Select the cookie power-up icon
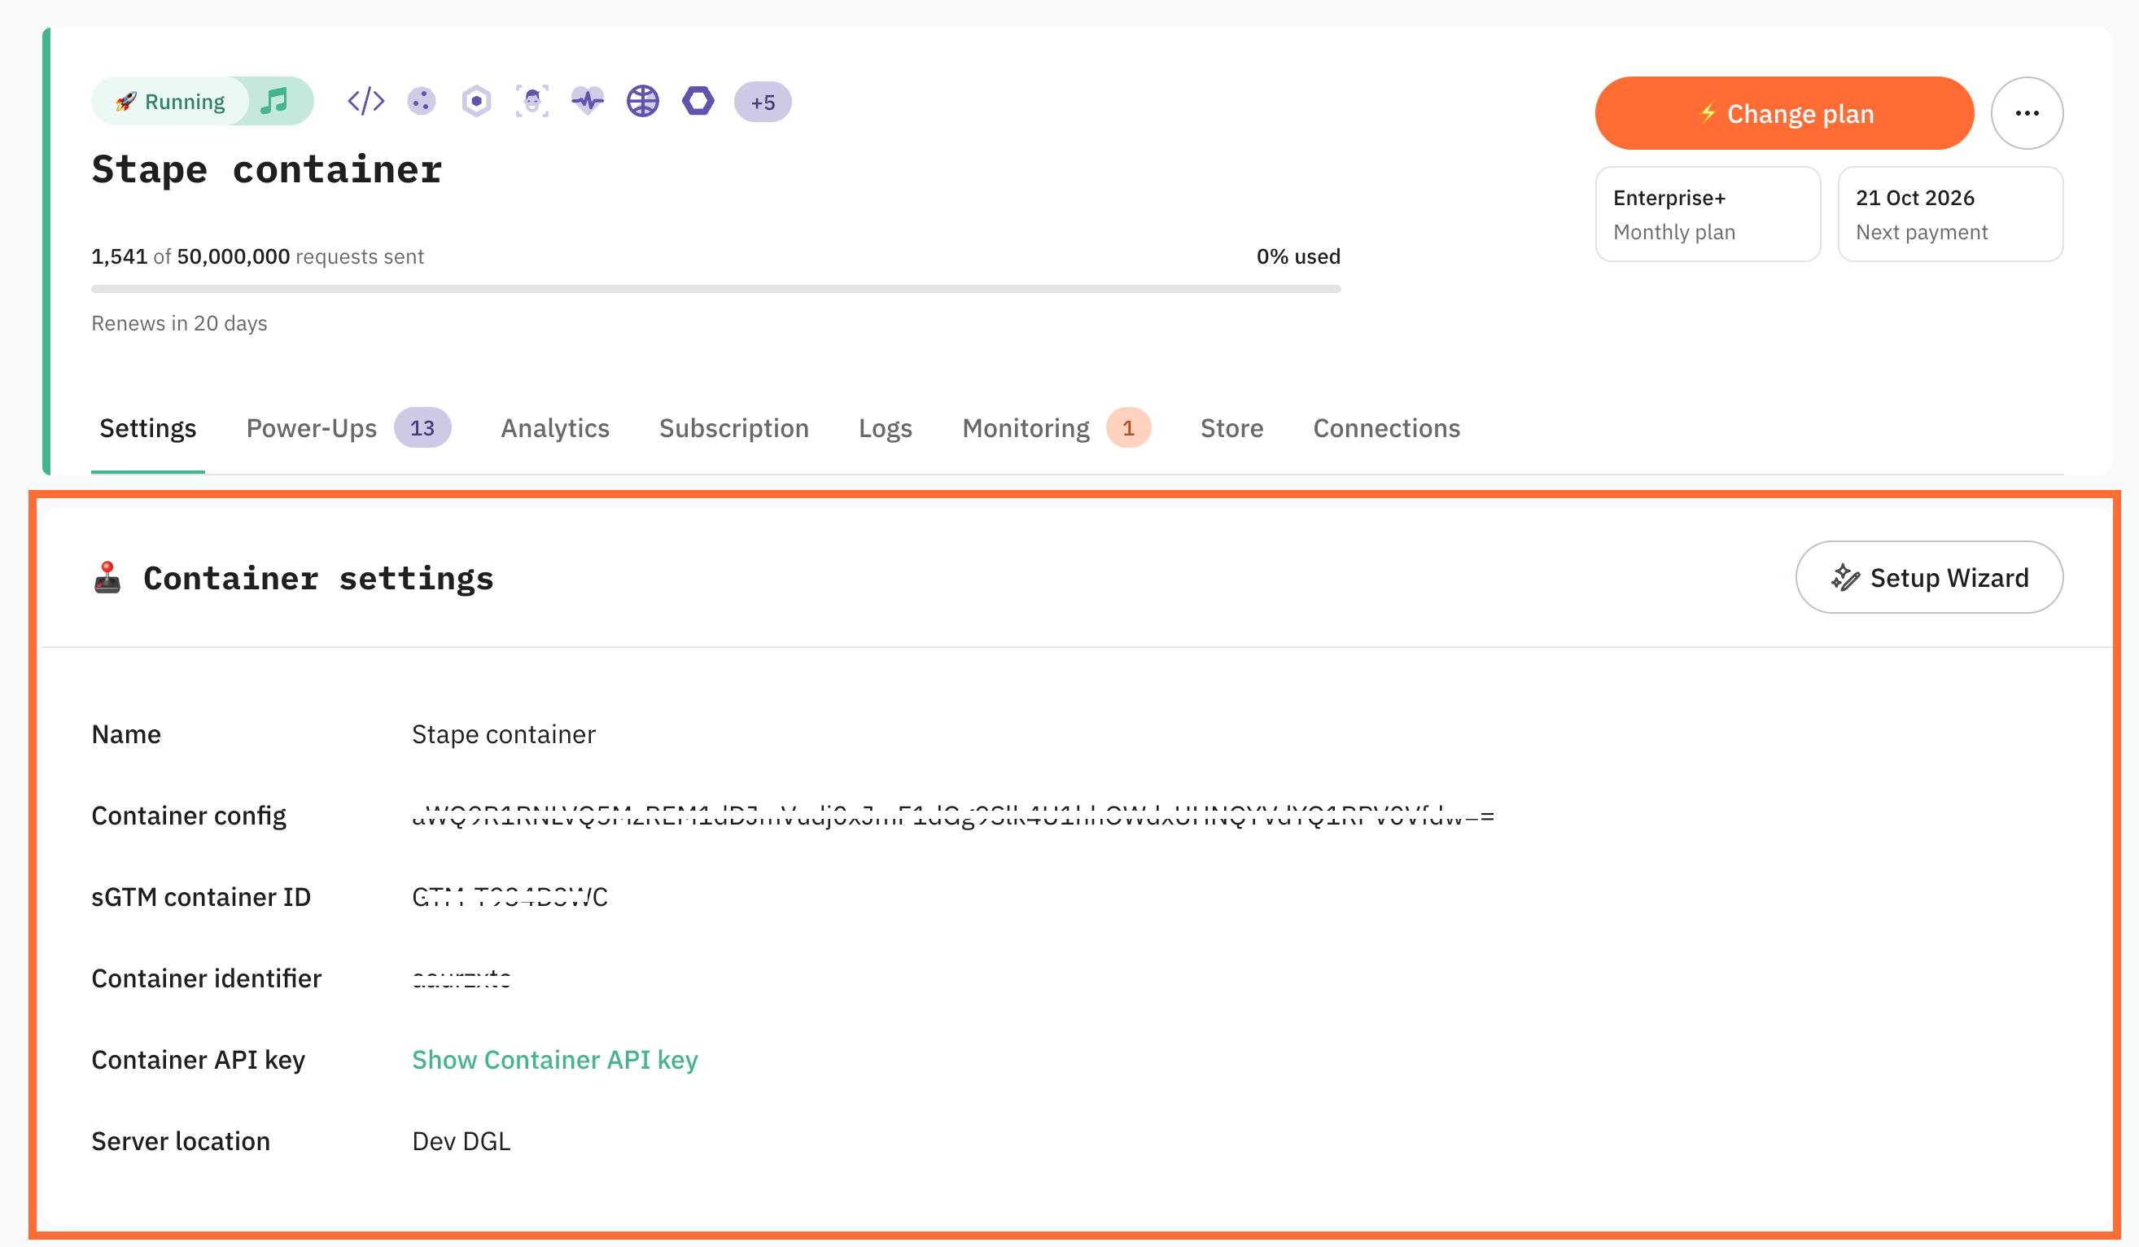 (421, 101)
